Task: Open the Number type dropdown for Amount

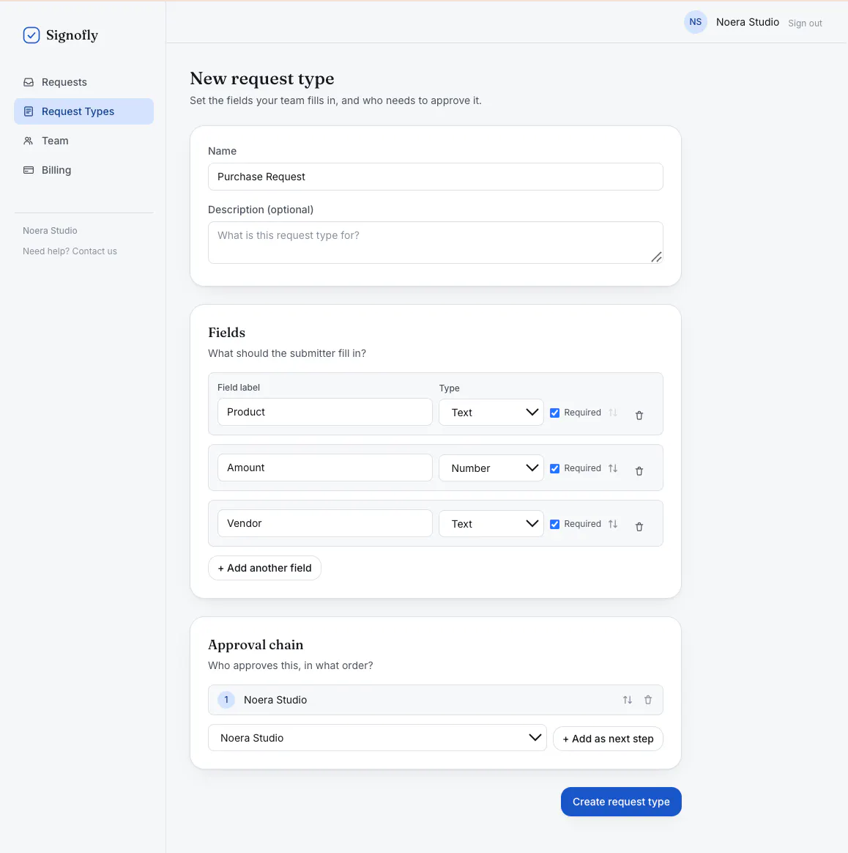Action: coord(491,468)
